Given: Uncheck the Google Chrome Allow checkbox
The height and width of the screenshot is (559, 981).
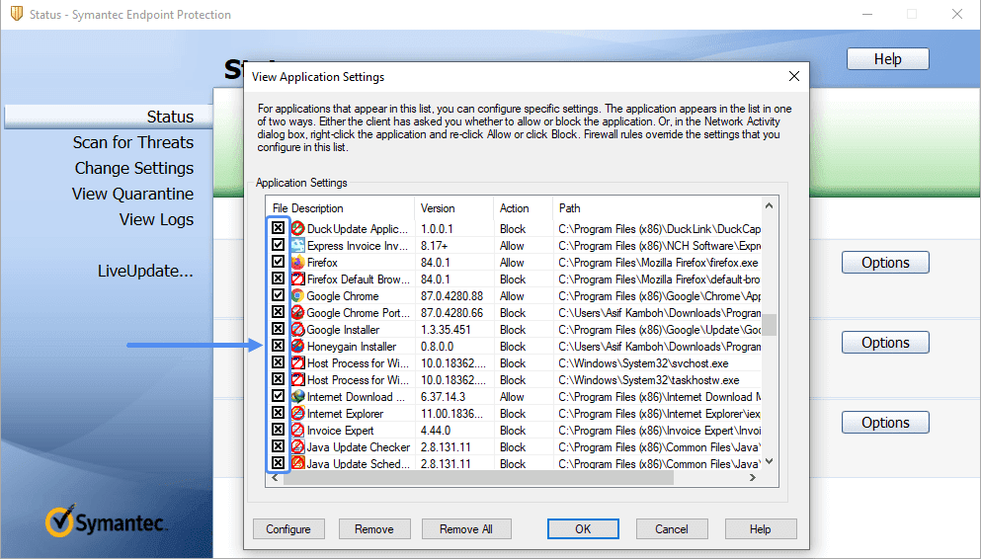Looking at the screenshot, I should tap(278, 295).
